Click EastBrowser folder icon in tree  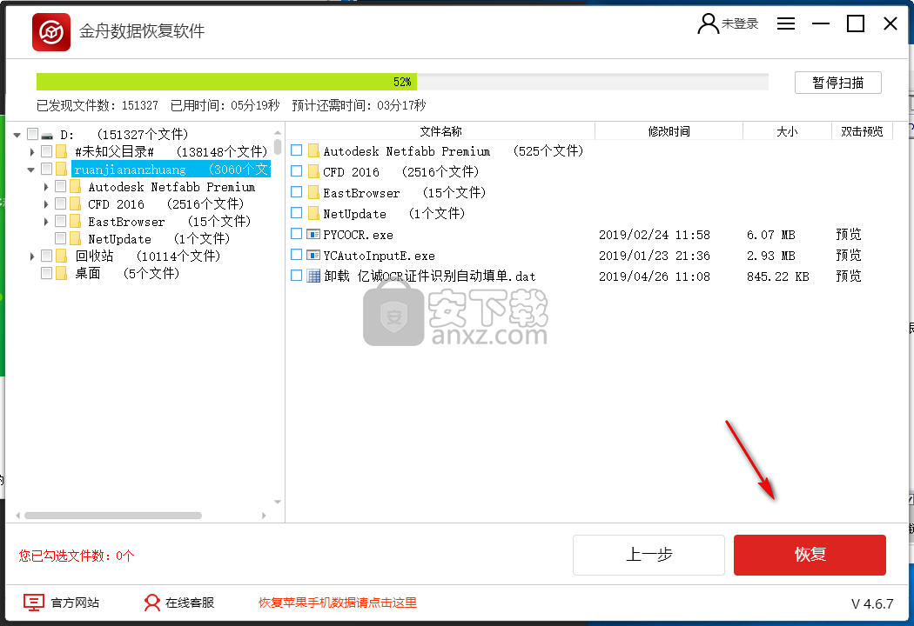tap(75, 222)
